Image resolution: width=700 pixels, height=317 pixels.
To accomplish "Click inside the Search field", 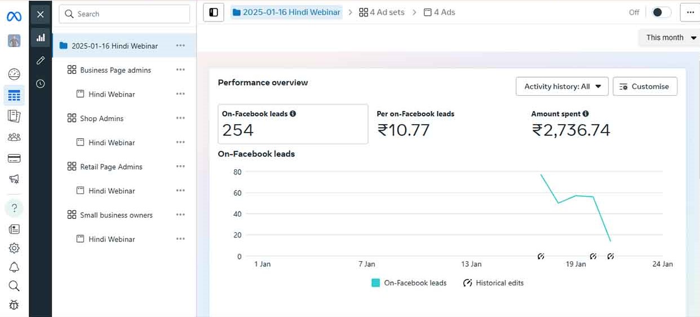I will click(x=125, y=14).
